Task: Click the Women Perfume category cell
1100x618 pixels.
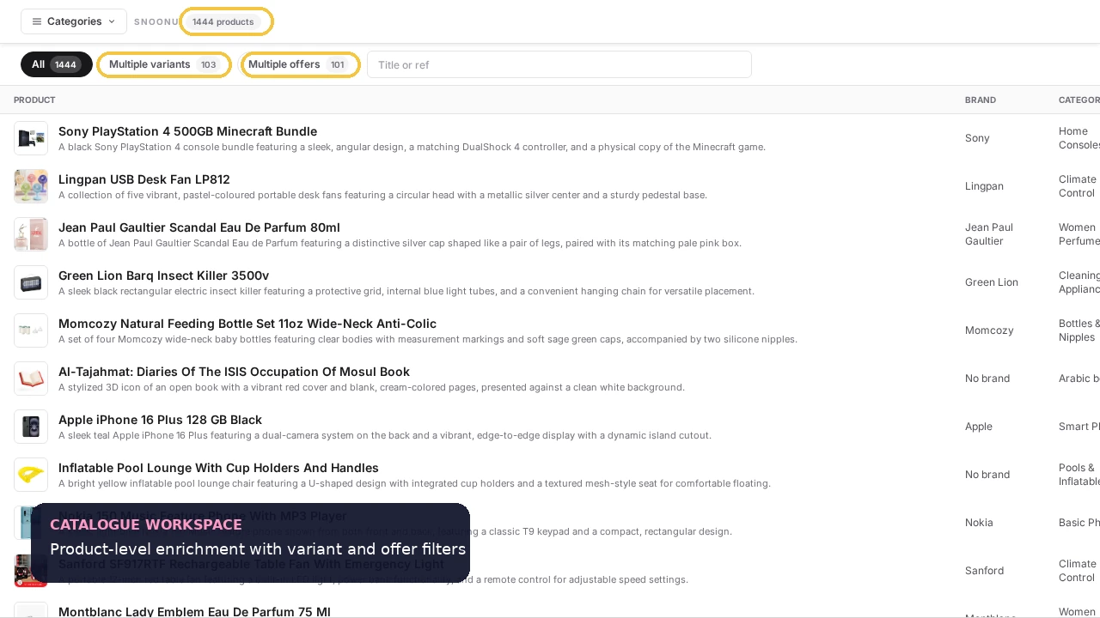Action: point(1079,234)
